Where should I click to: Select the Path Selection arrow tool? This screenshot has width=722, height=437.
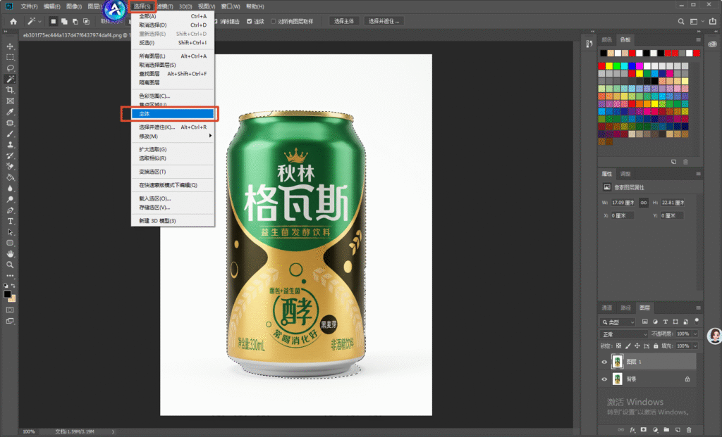(x=10, y=232)
